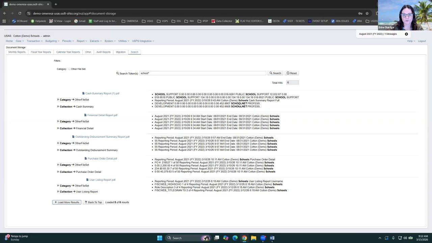Open the OMERESA bookmark folder
432x243 pixels.
130,21
